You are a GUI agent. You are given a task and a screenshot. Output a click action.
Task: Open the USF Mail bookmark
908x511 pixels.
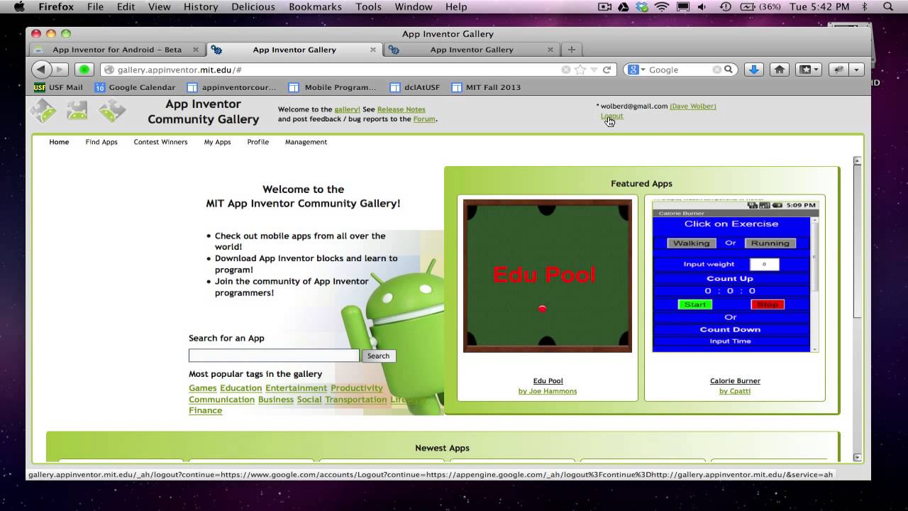click(58, 87)
